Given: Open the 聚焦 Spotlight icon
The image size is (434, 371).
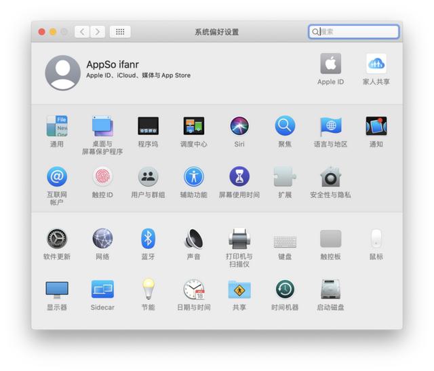Looking at the screenshot, I should [285, 126].
